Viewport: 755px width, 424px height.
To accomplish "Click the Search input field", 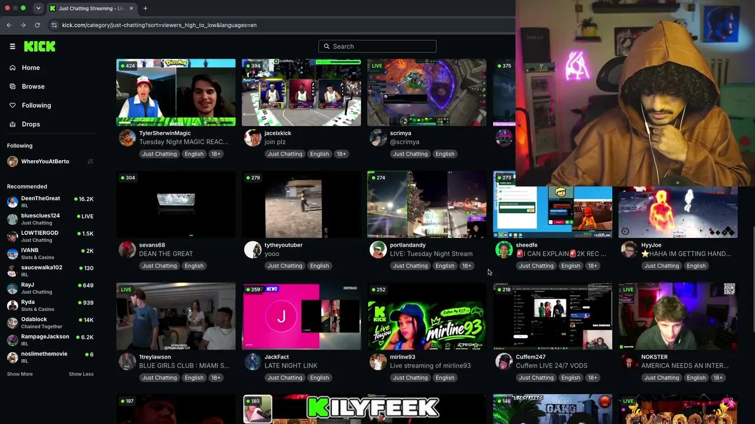I will (x=377, y=47).
